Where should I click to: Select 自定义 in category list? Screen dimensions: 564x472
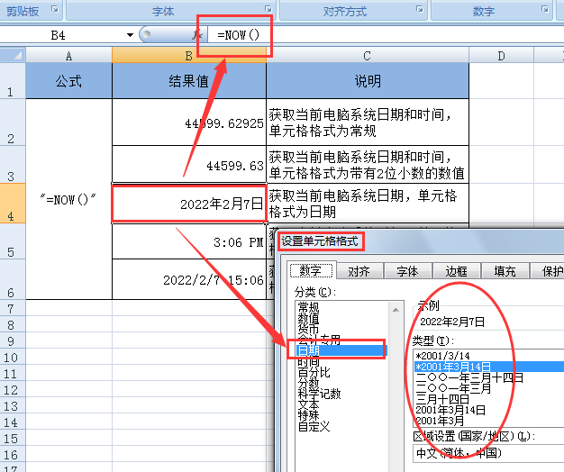point(314,427)
